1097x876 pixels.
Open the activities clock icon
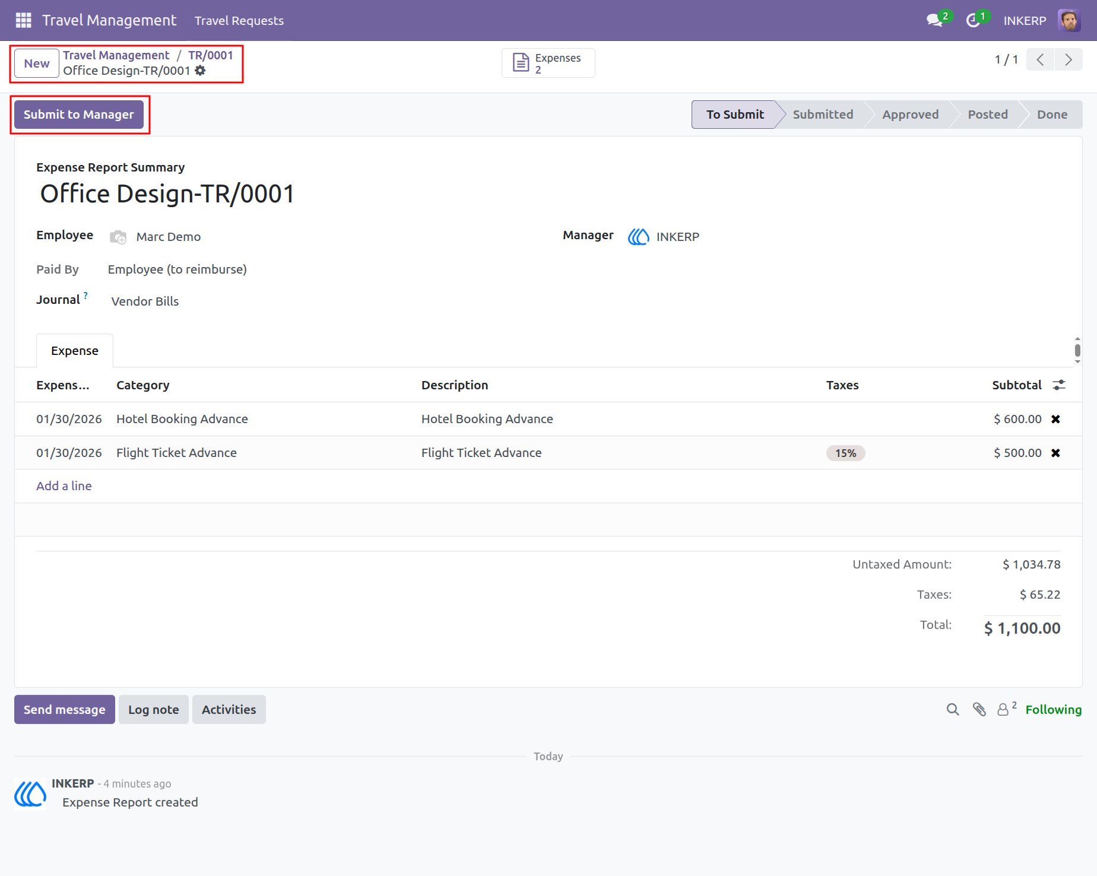[x=972, y=20]
